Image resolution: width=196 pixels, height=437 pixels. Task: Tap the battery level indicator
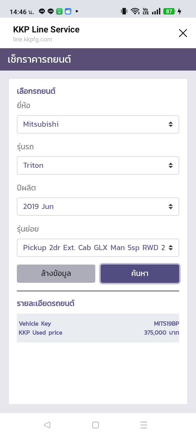[169, 11]
